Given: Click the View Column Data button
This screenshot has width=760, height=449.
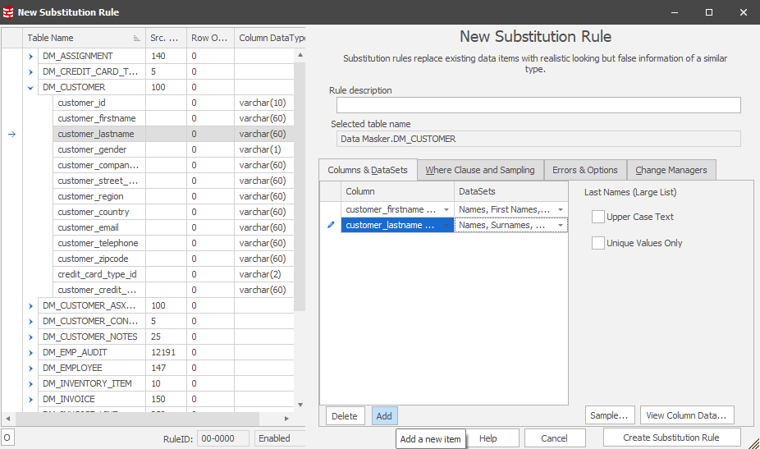Looking at the screenshot, I should [x=687, y=415].
